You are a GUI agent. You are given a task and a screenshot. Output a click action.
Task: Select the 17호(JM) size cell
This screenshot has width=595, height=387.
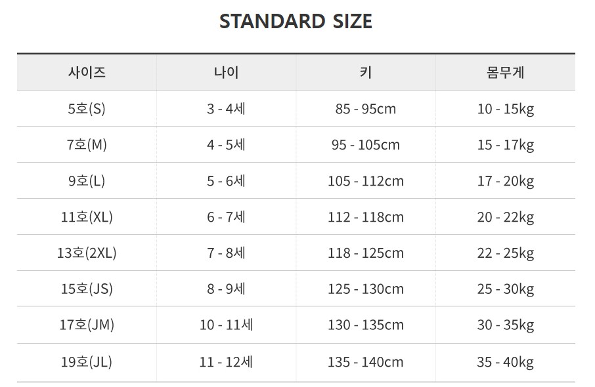[87, 325]
